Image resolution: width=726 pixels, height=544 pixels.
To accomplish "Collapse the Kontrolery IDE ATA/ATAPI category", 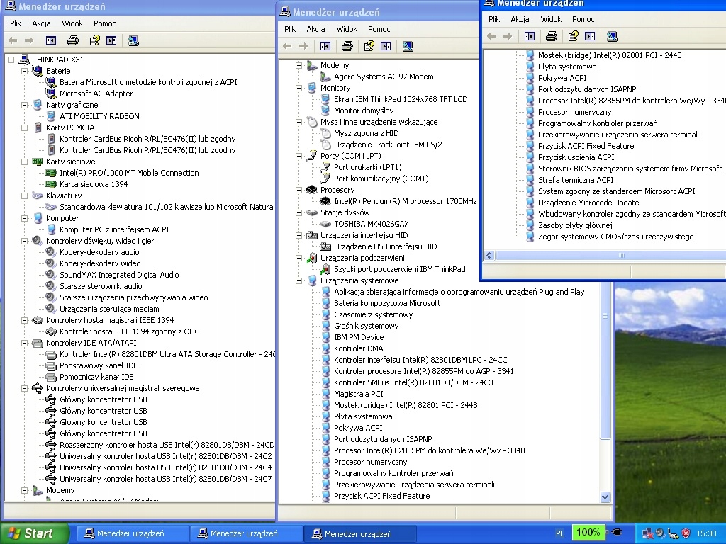I will pyautogui.click(x=25, y=344).
